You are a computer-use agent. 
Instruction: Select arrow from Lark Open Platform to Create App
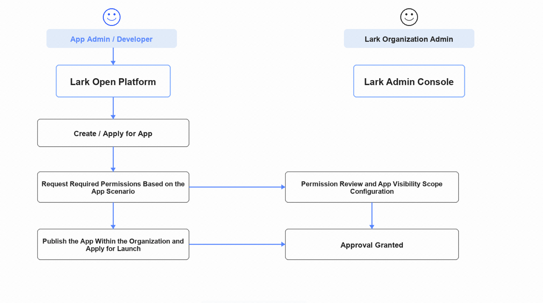coord(113,108)
